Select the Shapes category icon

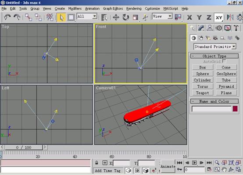coord(201,38)
